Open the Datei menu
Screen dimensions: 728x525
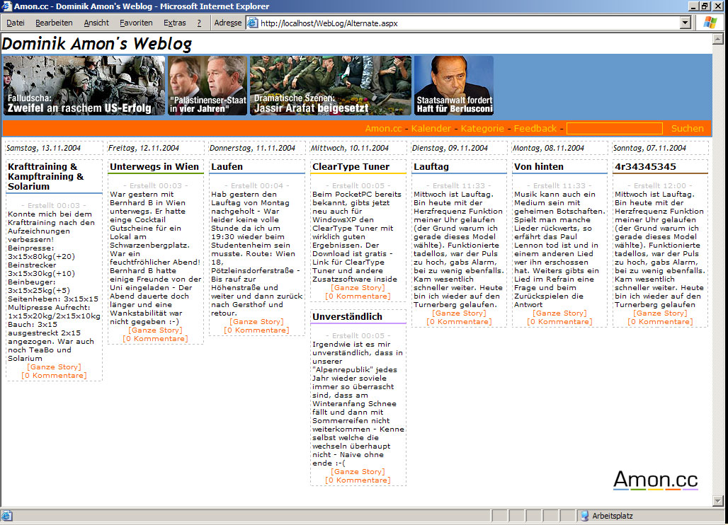(16, 23)
